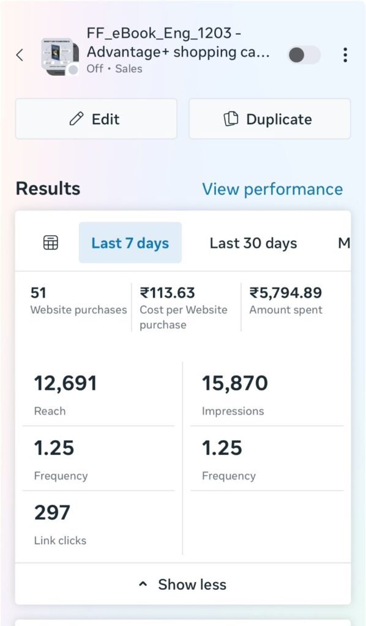Open the table columns customize icon

(x=50, y=242)
